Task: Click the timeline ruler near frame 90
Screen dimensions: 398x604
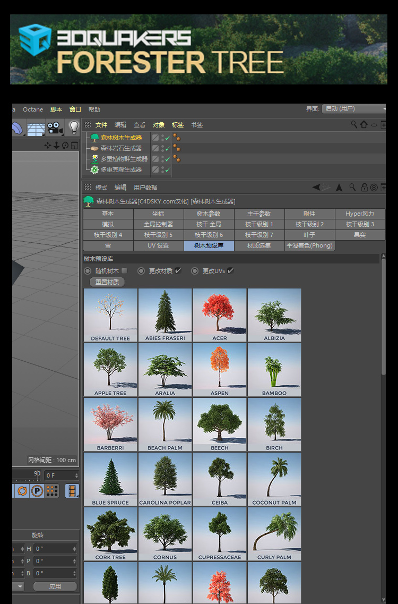Action: coord(37,476)
